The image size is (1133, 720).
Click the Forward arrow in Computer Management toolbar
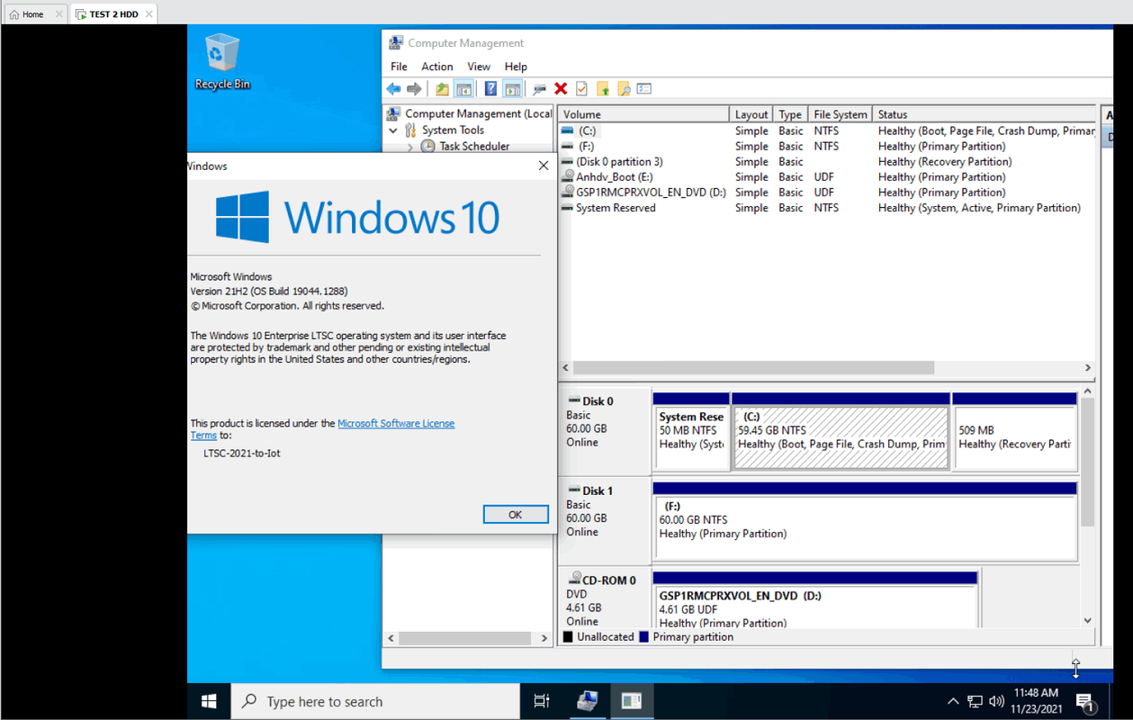[x=414, y=89]
